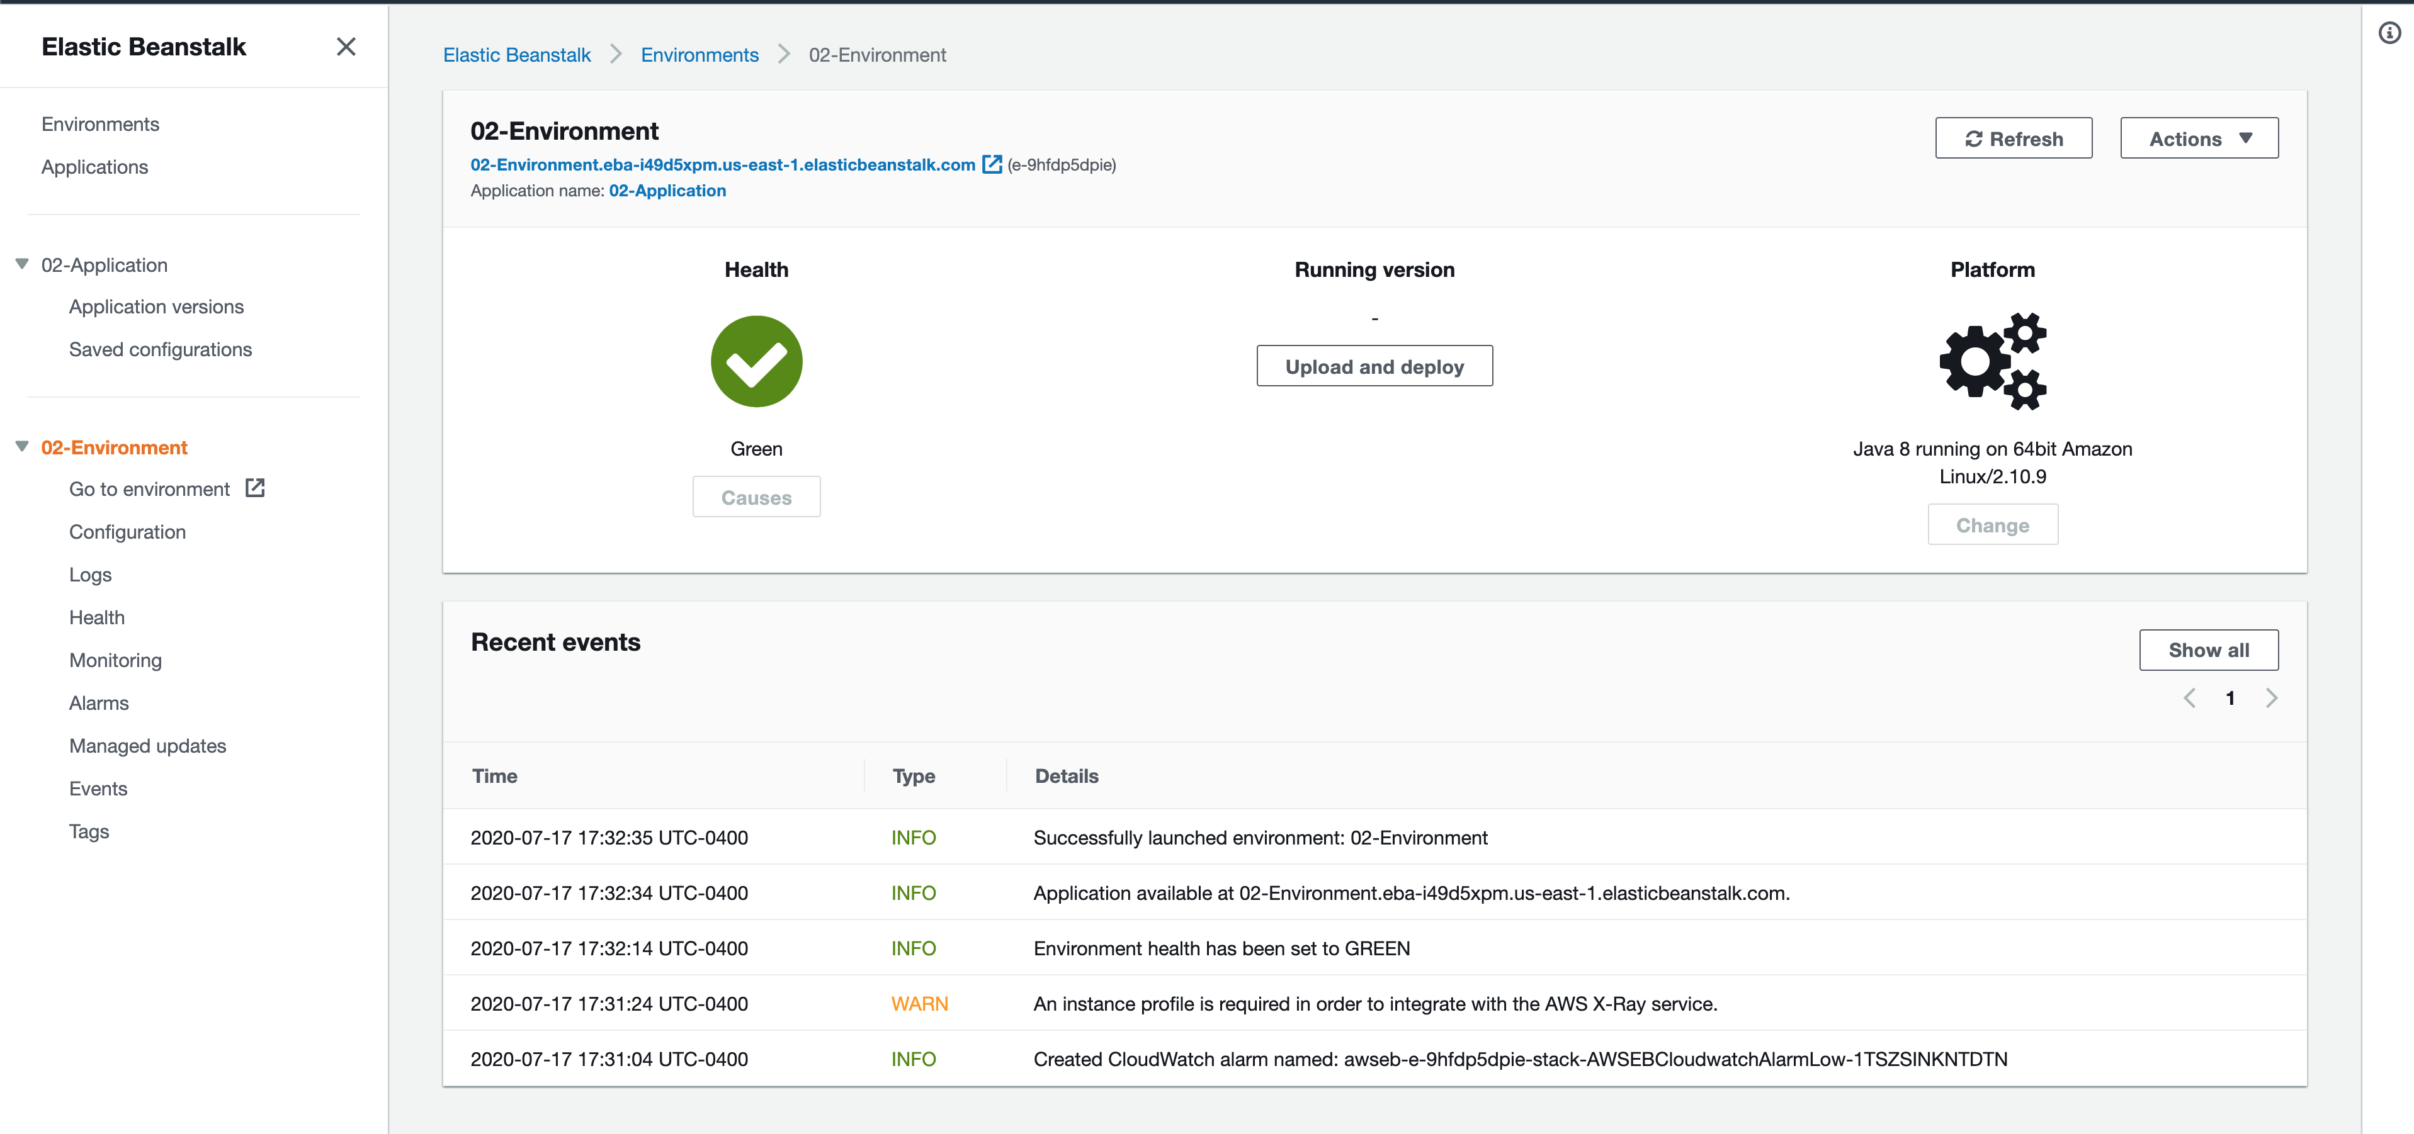Open the 02-Application name link
Screen dimensions: 2414x1134
tap(667, 191)
